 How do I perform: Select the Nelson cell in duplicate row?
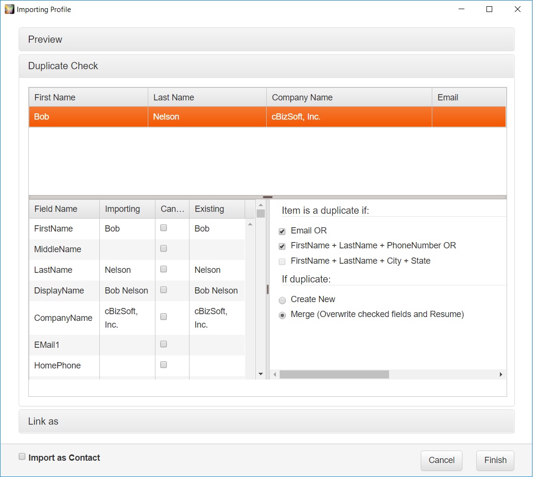tap(207, 117)
